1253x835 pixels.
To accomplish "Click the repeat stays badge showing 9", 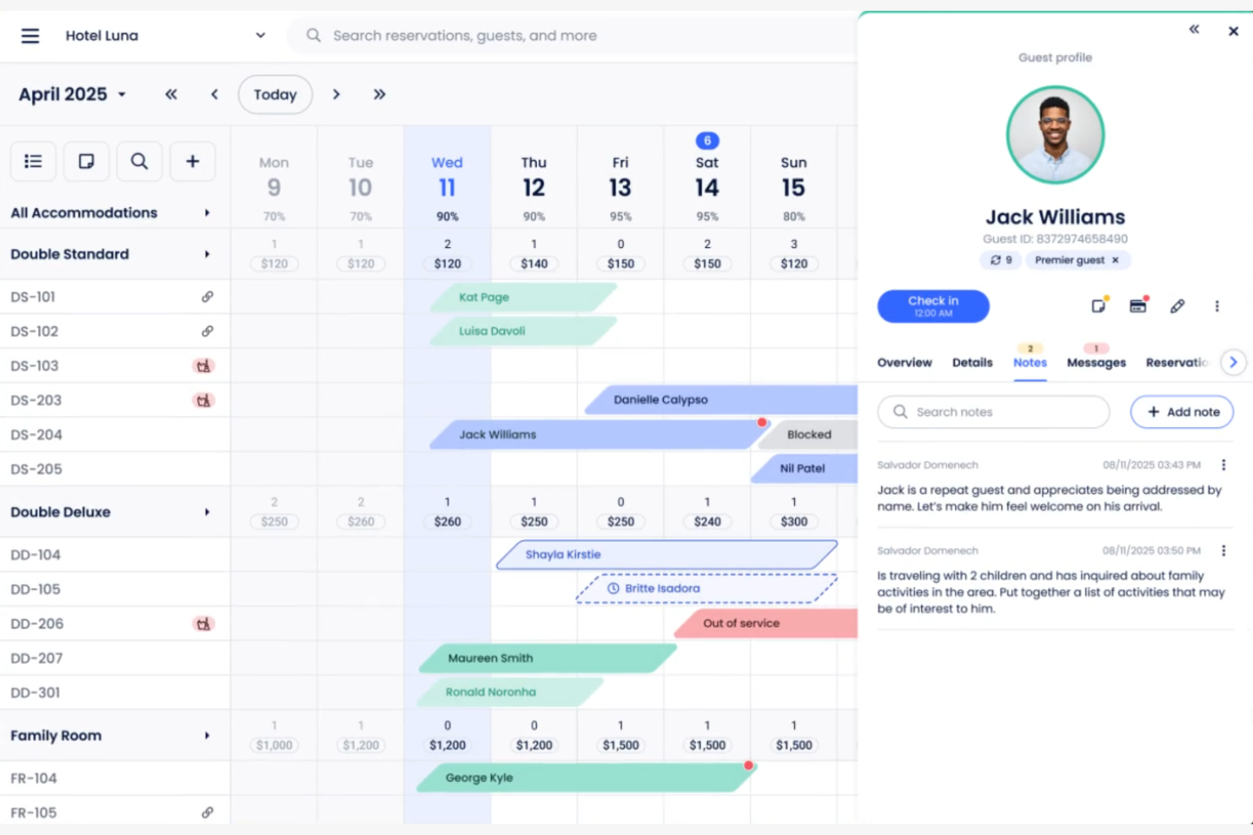I will tap(1001, 260).
